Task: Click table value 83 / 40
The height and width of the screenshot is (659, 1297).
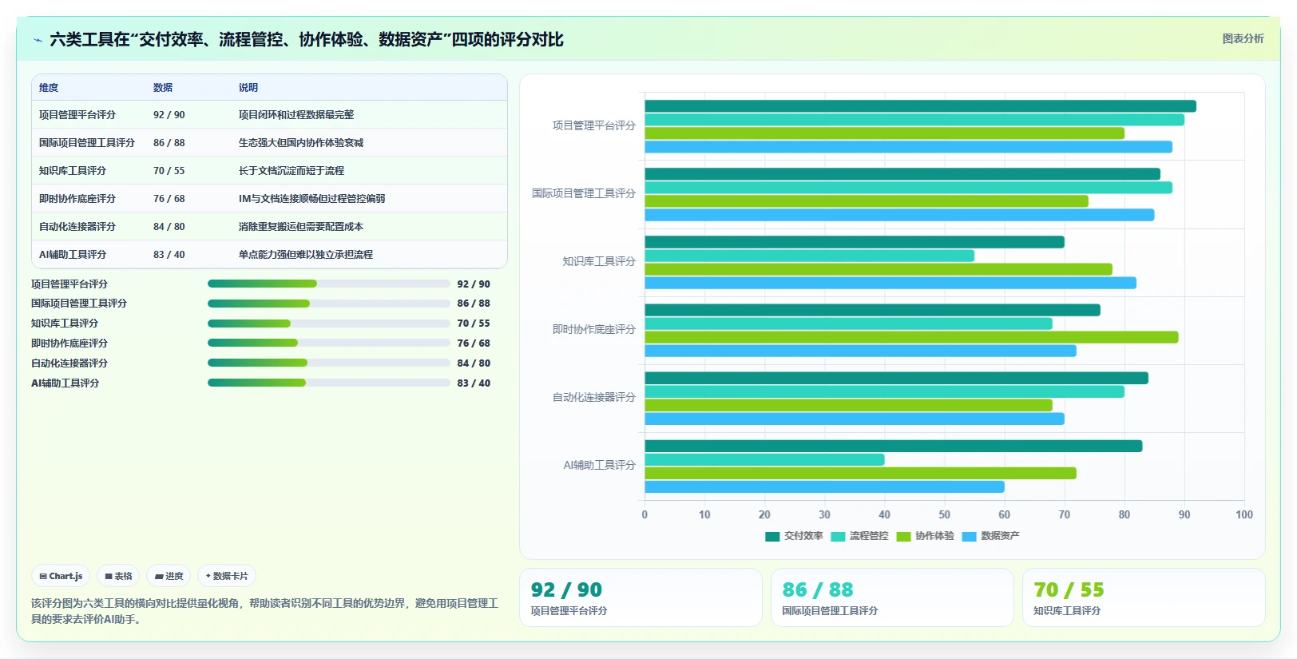Action: (169, 255)
